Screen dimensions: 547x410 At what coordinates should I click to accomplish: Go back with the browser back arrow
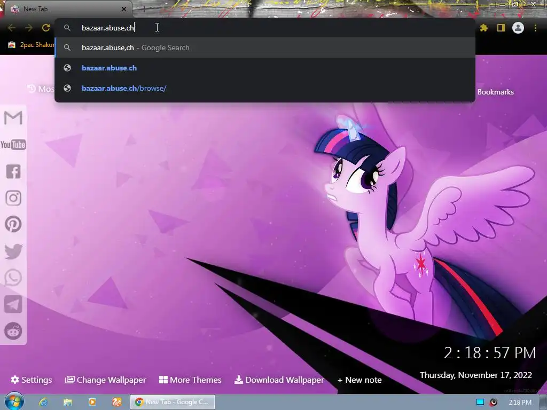click(x=12, y=28)
